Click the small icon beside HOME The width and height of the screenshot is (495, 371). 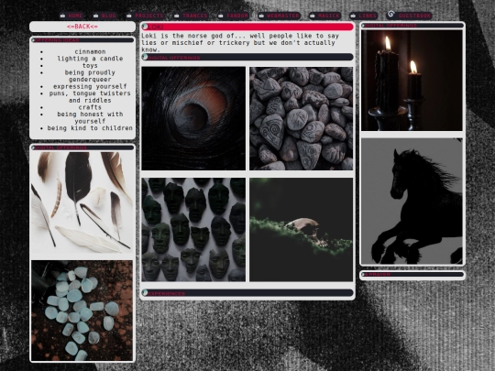pos(62,16)
